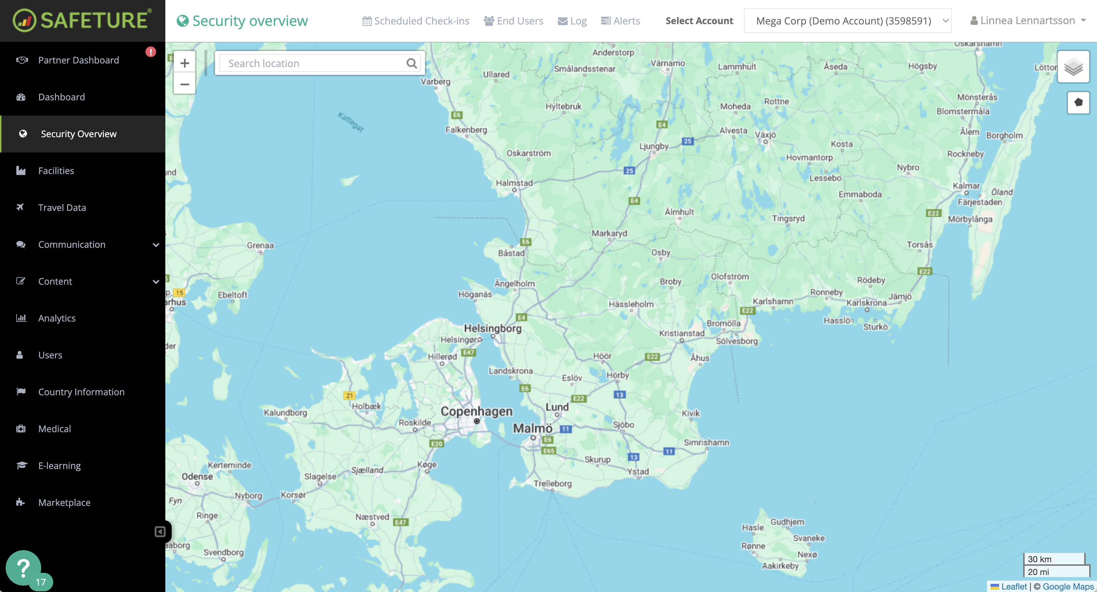Viewport: 1097px width, 592px height.
Task: Collapse the sidebar with the arrow toggle
Action: click(x=160, y=532)
